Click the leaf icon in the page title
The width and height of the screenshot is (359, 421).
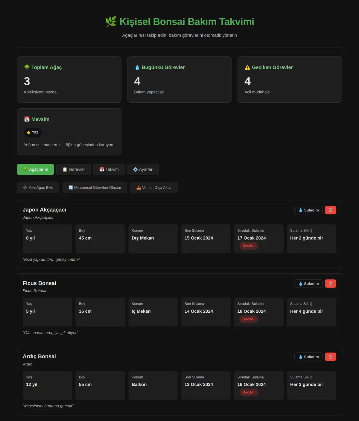coord(111,22)
